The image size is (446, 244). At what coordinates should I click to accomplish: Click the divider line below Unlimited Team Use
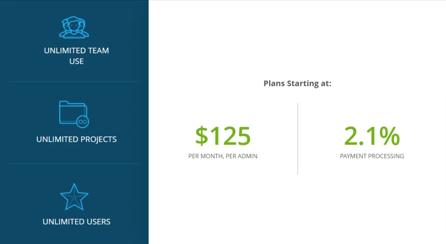(x=74, y=82)
